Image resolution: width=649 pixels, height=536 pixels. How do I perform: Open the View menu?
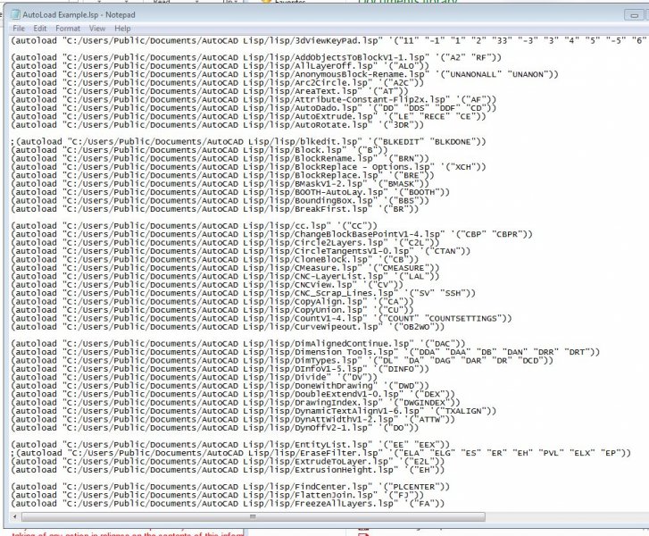[x=97, y=29]
